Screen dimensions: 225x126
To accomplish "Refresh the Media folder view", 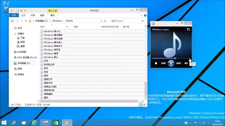I will pyautogui.click(x=105, y=21).
